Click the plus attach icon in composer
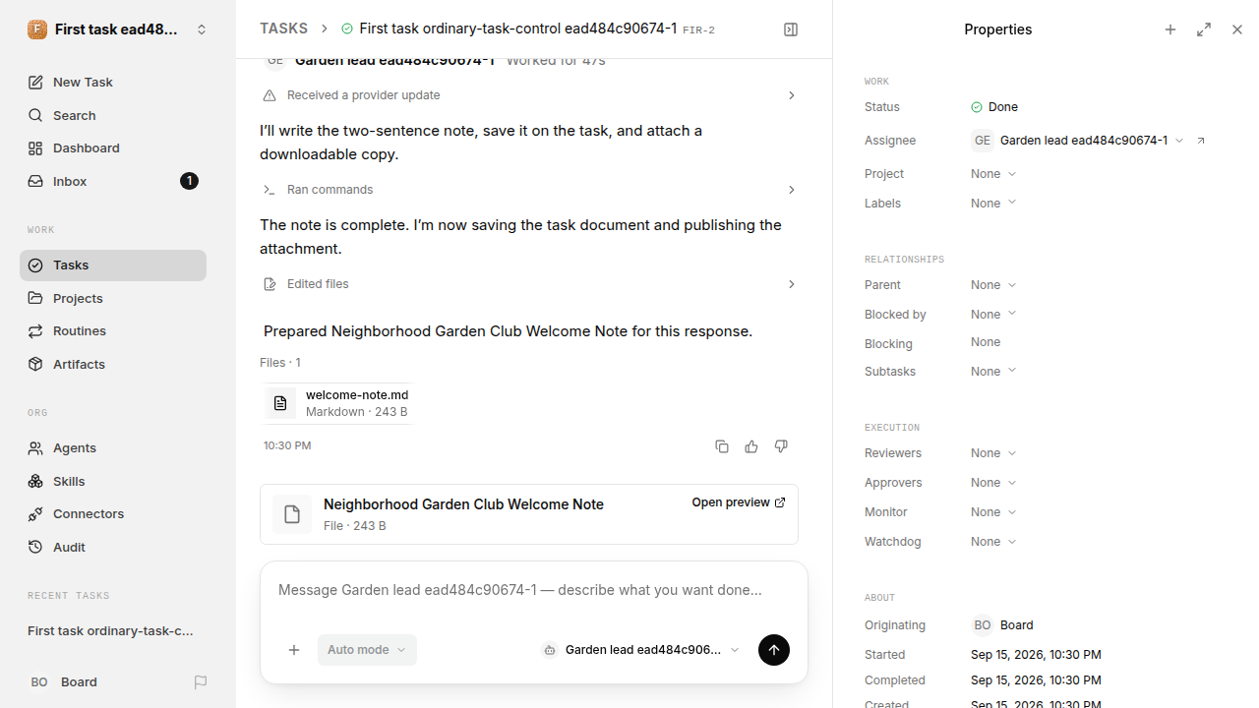Screen dimensions: 1259x708 coord(294,650)
